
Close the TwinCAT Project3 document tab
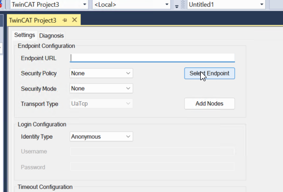click(x=74, y=20)
